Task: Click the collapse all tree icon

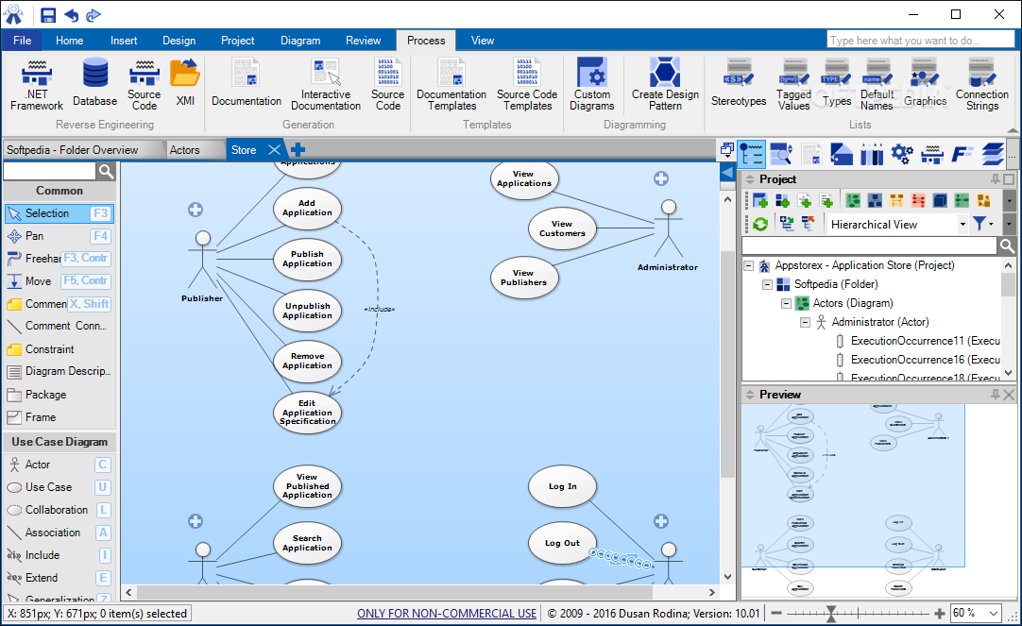Action: (809, 224)
